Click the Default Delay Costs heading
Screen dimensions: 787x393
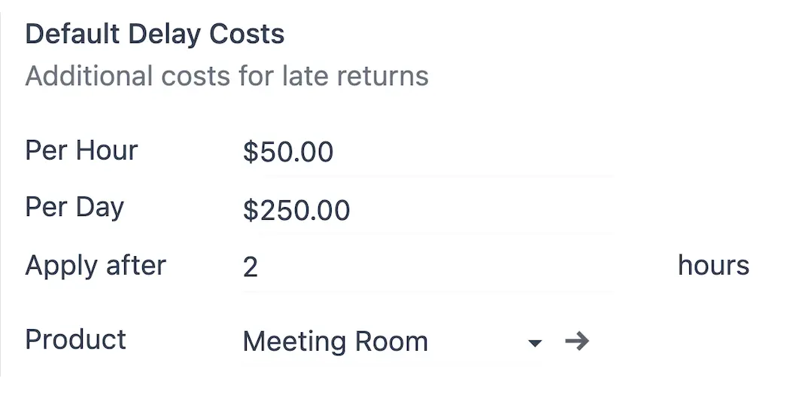[155, 35]
